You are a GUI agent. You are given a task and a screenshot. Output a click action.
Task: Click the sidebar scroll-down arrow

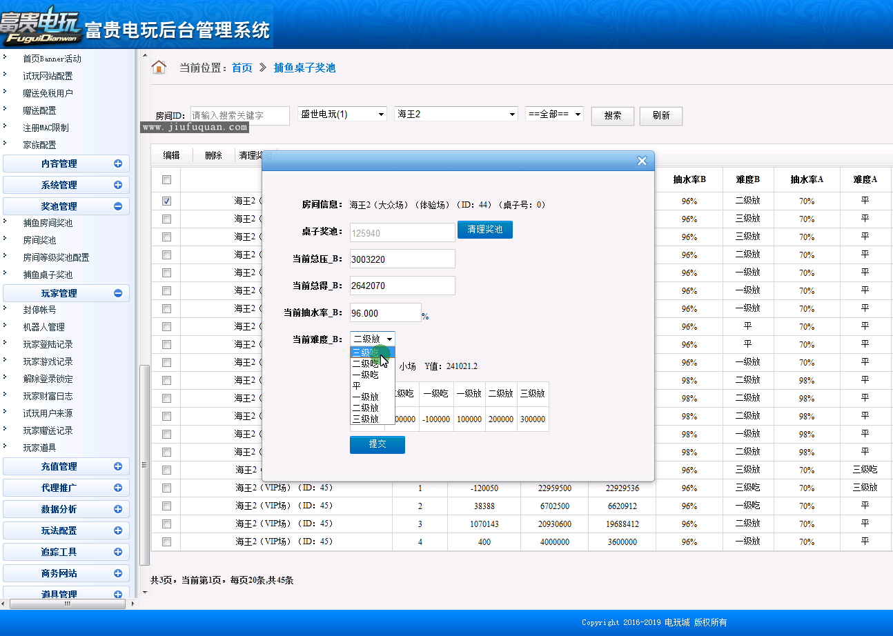(144, 592)
